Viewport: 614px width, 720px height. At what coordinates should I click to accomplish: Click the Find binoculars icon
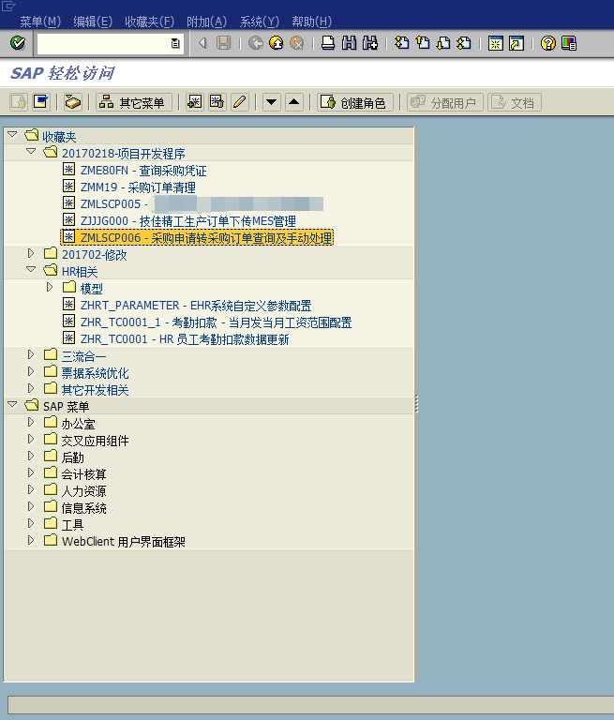(x=349, y=43)
